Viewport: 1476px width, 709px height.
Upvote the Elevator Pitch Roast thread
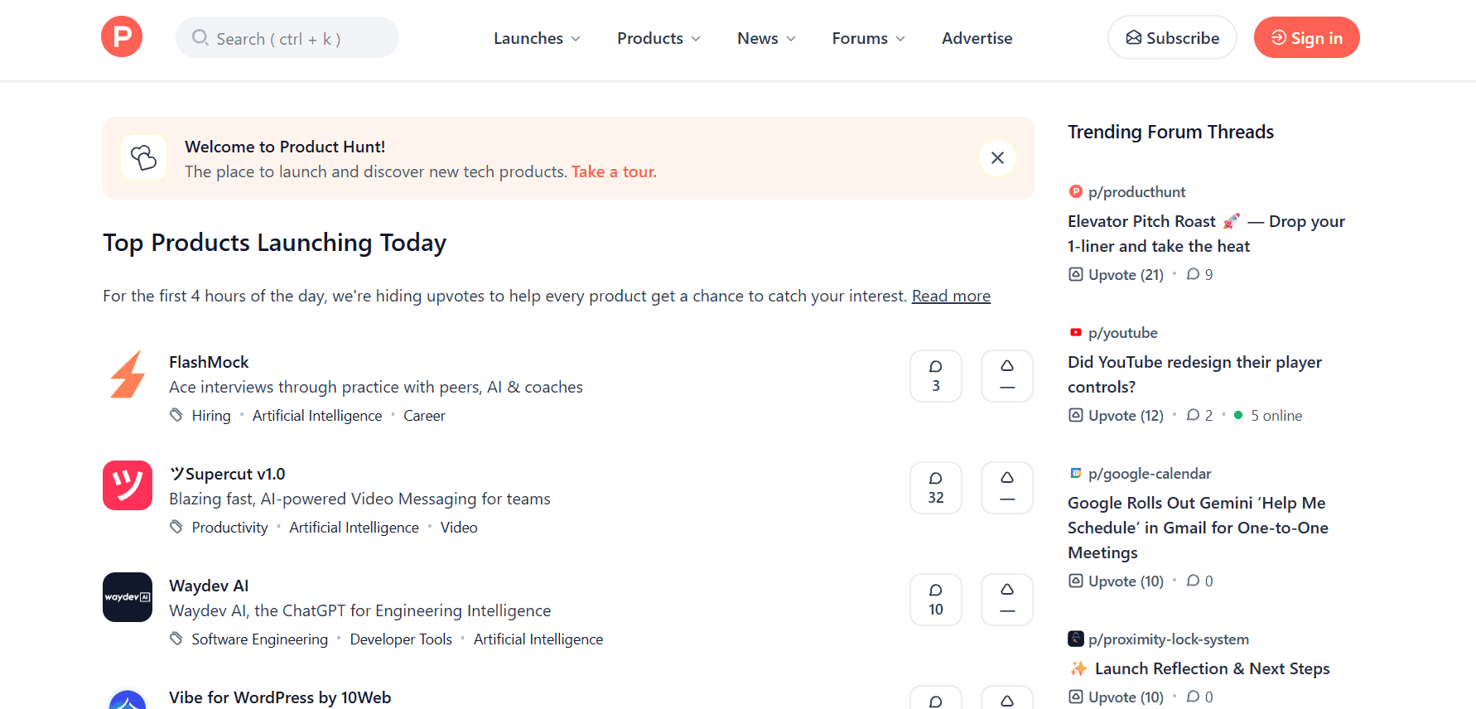pyautogui.click(x=1117, y=275)
